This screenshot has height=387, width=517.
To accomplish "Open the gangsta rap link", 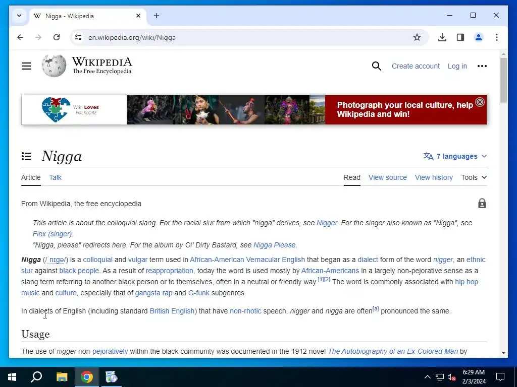I will point(153,293).
